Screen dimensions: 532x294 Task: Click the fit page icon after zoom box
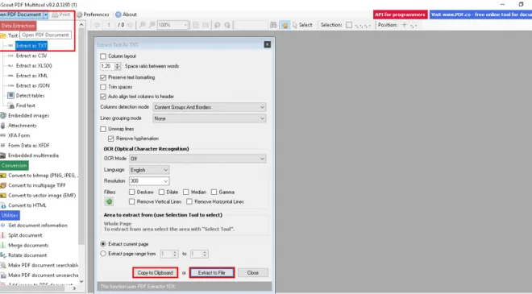(196, 25)
